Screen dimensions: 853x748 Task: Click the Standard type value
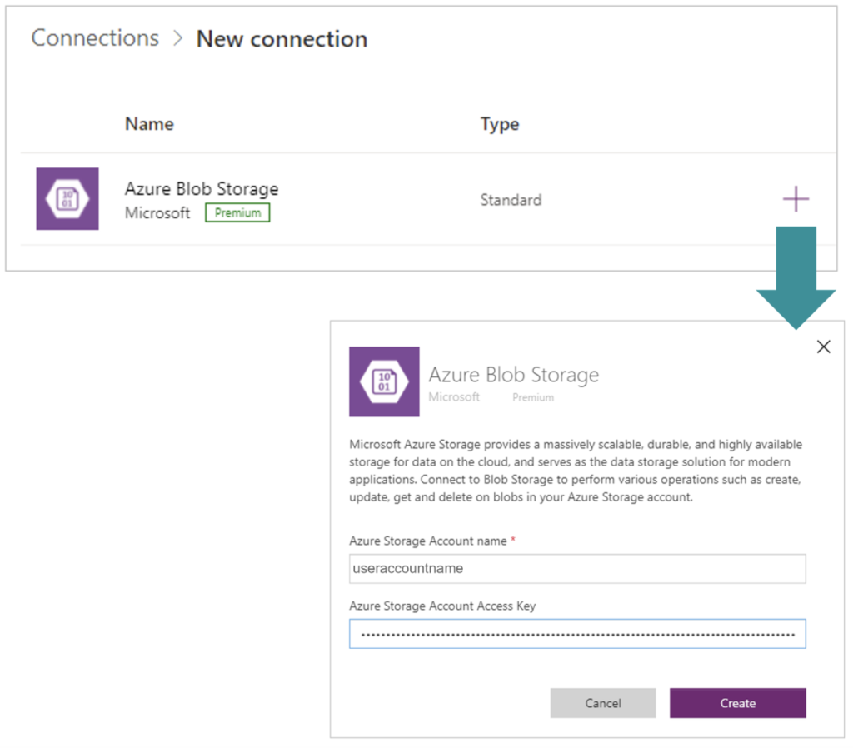click(511, 200)
